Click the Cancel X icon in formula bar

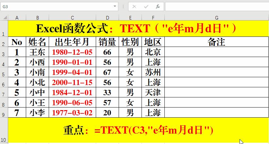pyautogui.click(x=134, y=7)
